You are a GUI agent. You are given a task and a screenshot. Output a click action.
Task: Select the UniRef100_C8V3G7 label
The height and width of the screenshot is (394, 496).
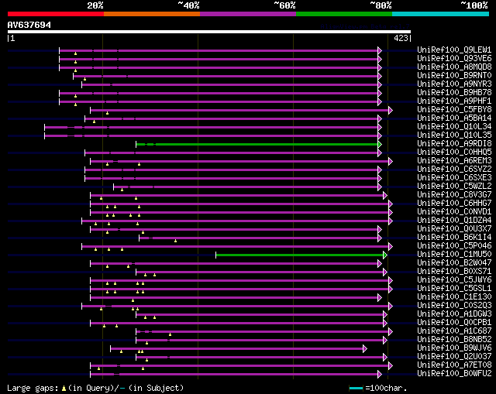tap(454, 195)
